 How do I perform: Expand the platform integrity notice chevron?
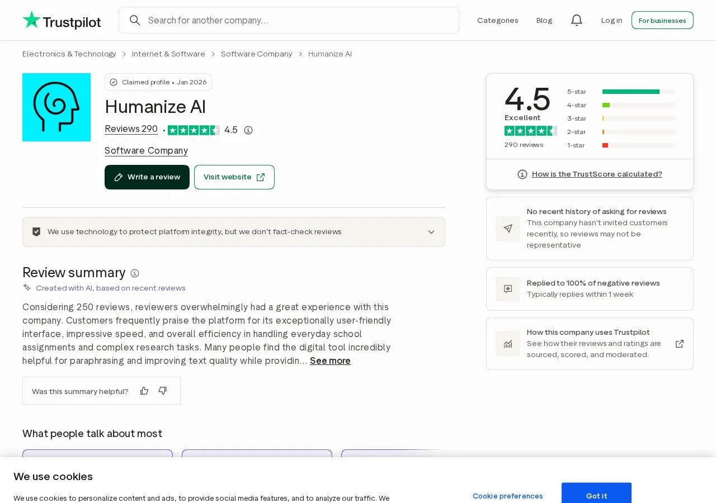tap(431, 232)
